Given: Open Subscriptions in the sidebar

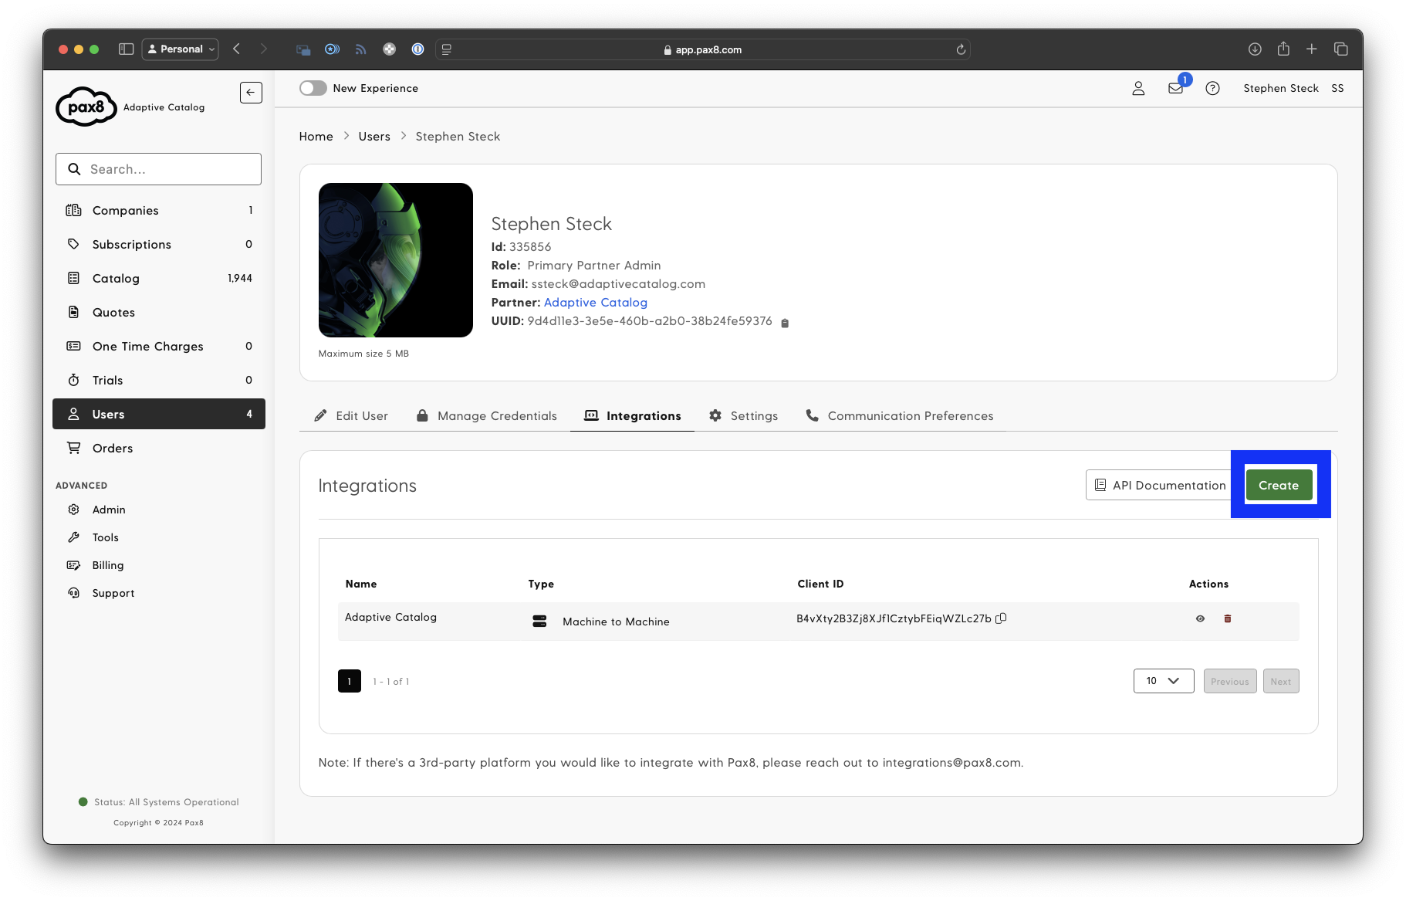Looking at the screenshot, I should pos(159,245).
